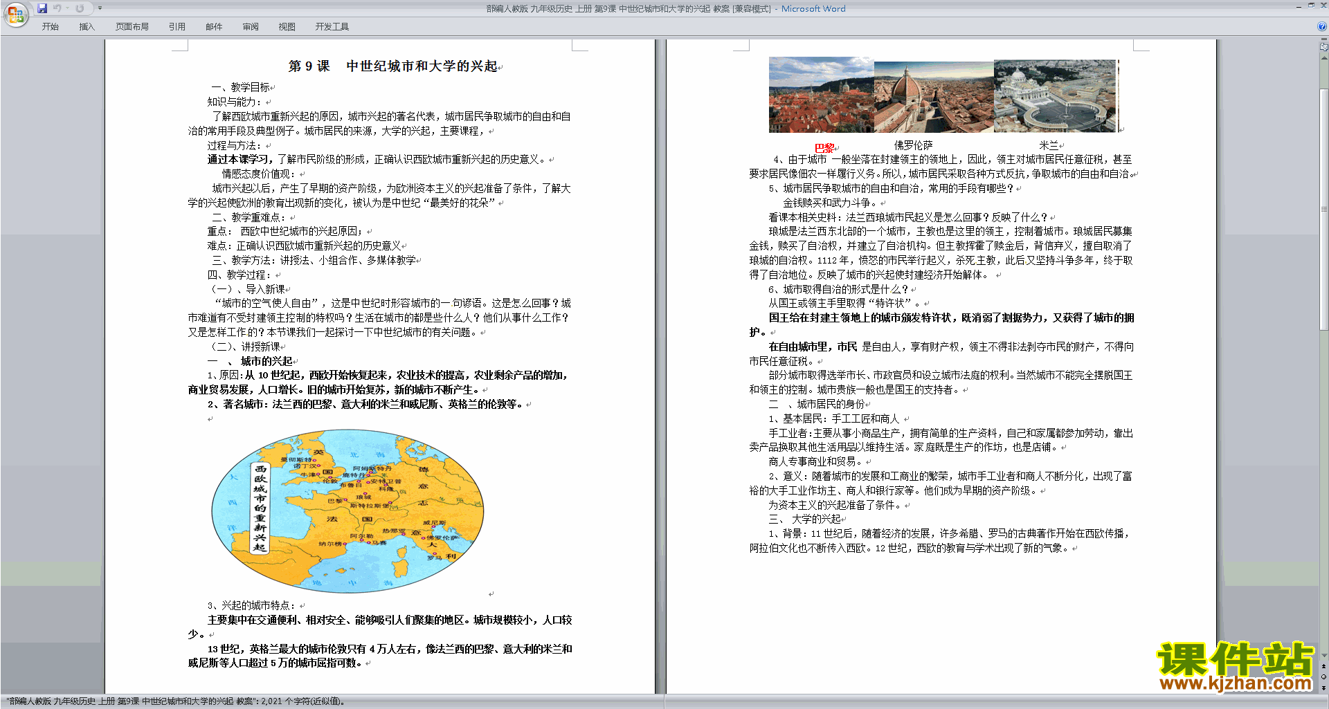Open Microsoft Word Help icon
The width and height of the screenshot is (1329, 709).
pyautogui.click(x=1322, y=26)
